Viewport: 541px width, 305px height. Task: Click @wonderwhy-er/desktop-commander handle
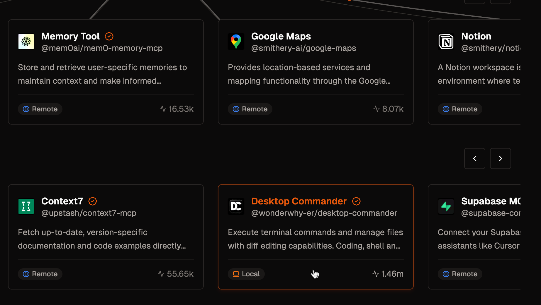click(324, 213)
